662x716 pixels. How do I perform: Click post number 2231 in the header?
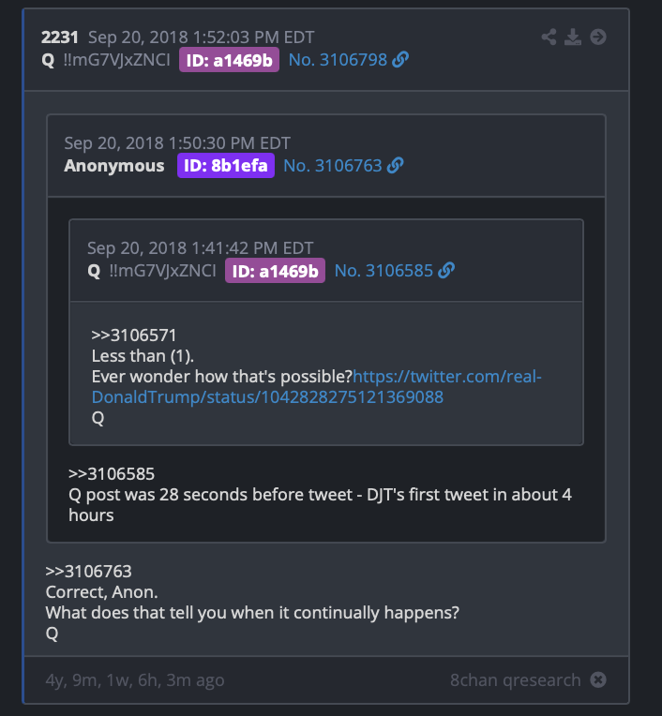pos(60,37)
